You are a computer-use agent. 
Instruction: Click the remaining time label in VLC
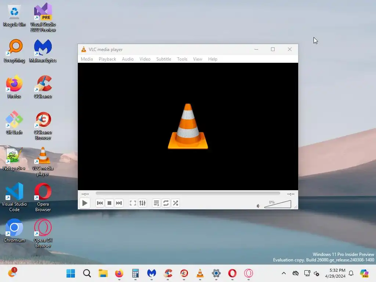click(291, 194)
